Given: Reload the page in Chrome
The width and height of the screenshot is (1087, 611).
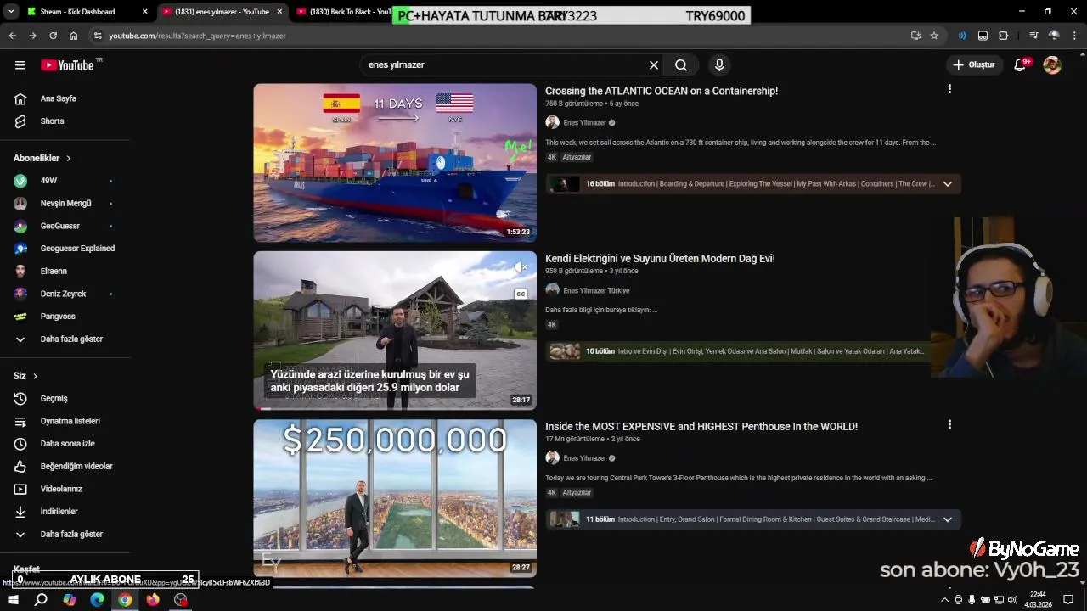Looking at the screenshot, I should tap(53, 36).
